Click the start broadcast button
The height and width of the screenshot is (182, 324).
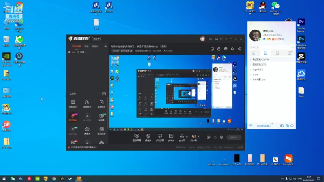tap(234, 137)
